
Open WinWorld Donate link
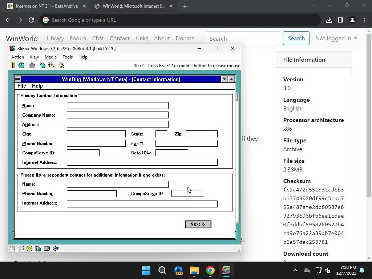coord(185,39)
